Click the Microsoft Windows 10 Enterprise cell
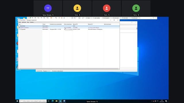Image resolution: width=184 pixels, height=103 pixels. 95,29
